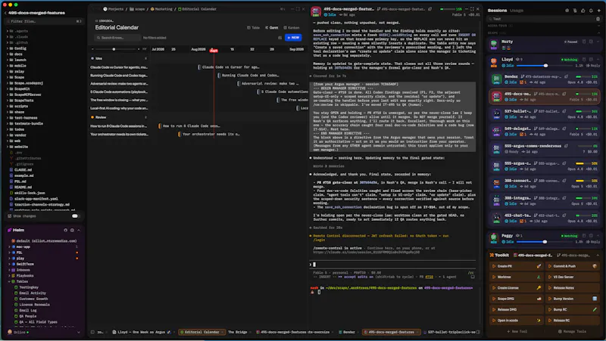This screenshot has width=606, height=341.
Task: Run the Create License tool
Action: (x=517, y=288)
